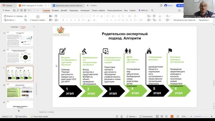The image size is (215, 121).
Task: Open the 'Вставка' ribbon tab
Action: 55,10
